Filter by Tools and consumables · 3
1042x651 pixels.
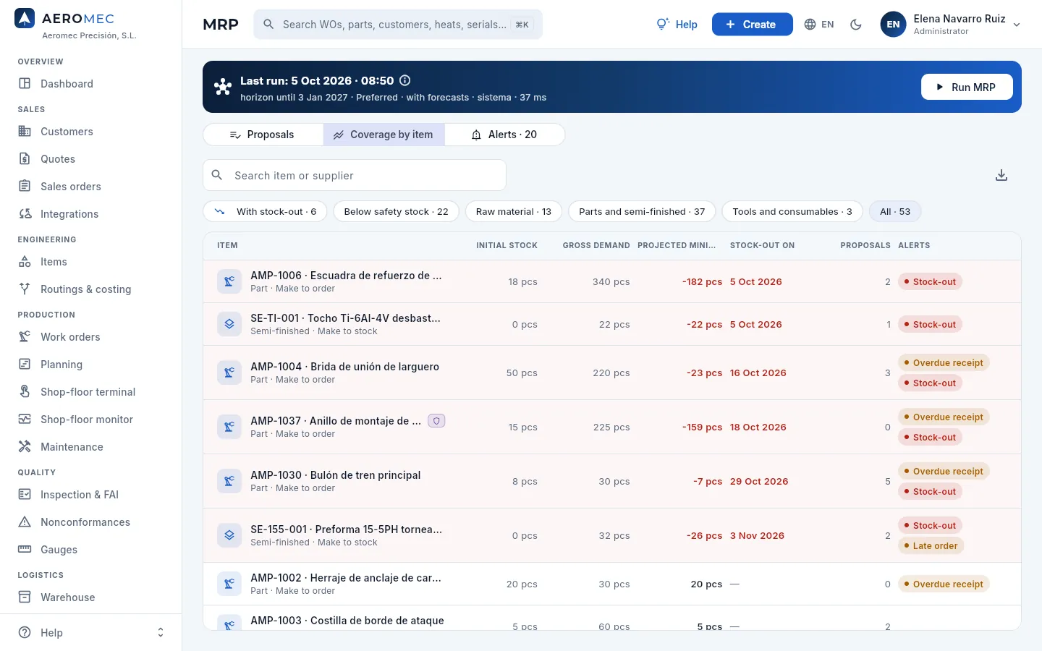792,211
